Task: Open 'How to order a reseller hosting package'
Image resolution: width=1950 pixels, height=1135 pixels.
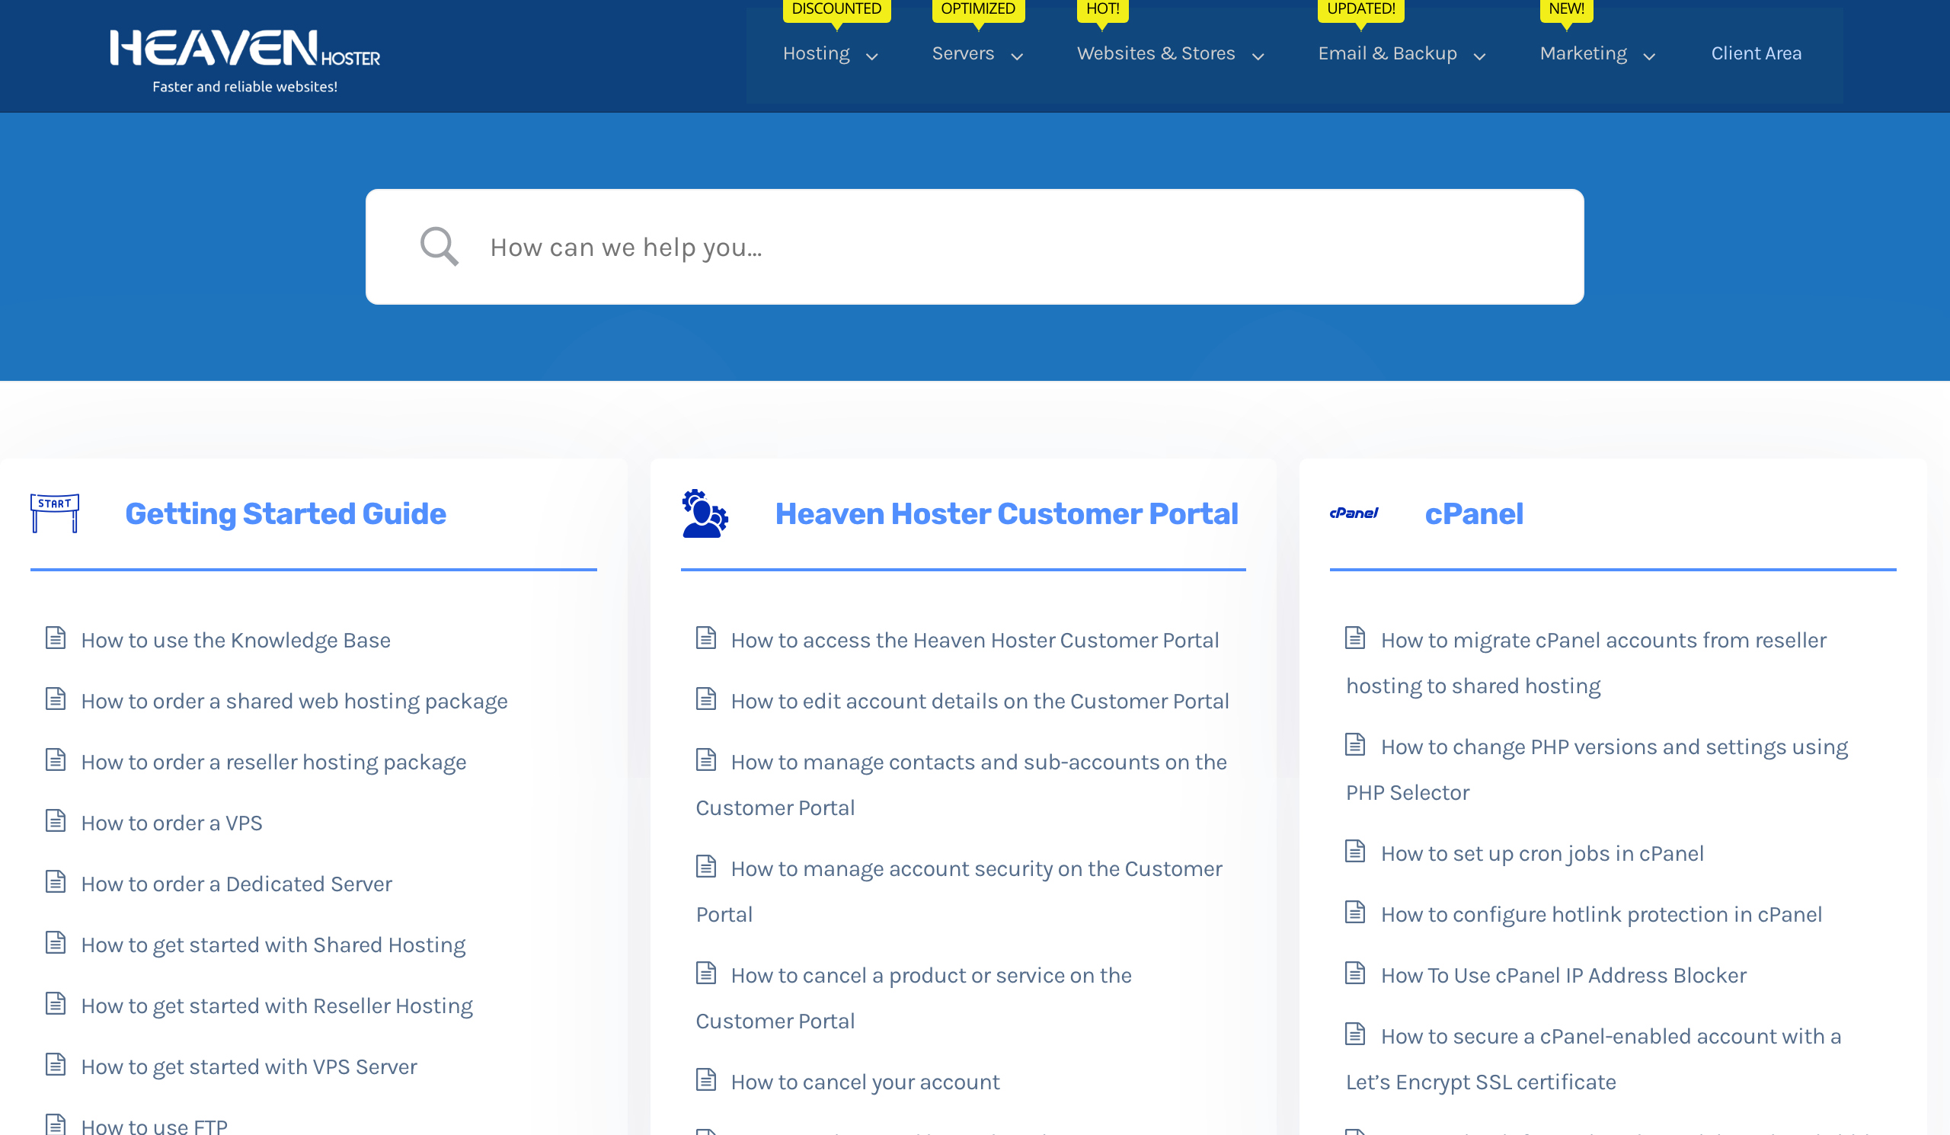Action: [x=273, y=762]
